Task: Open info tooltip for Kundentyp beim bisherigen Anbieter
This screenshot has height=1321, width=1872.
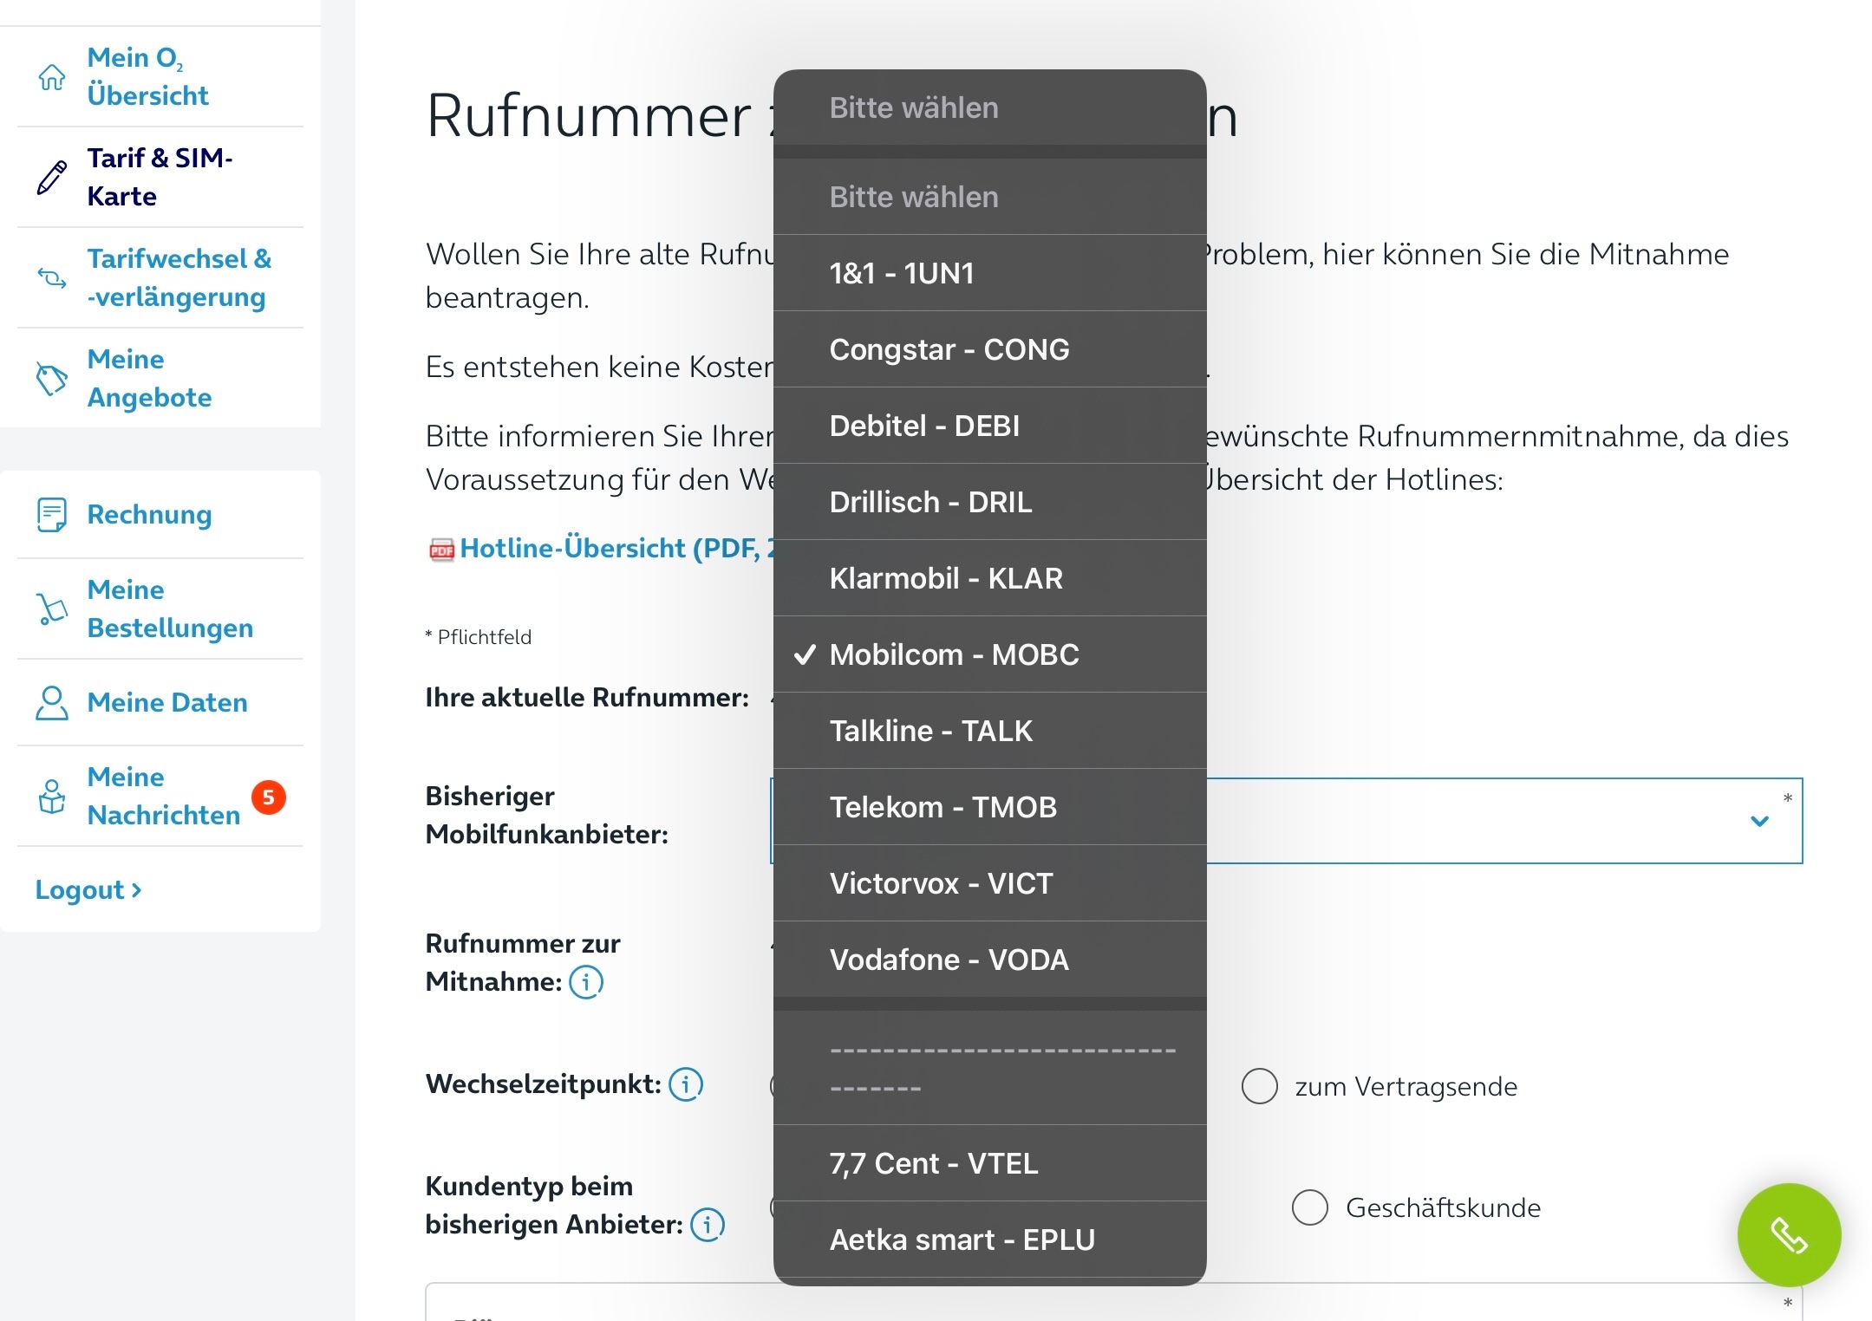Action: coord(708,1225)
